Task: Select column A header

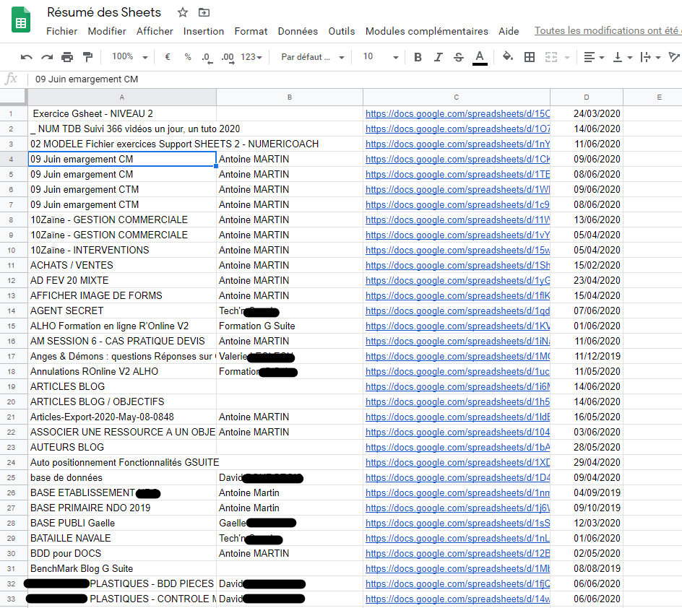Action: [x=122, y=97]
